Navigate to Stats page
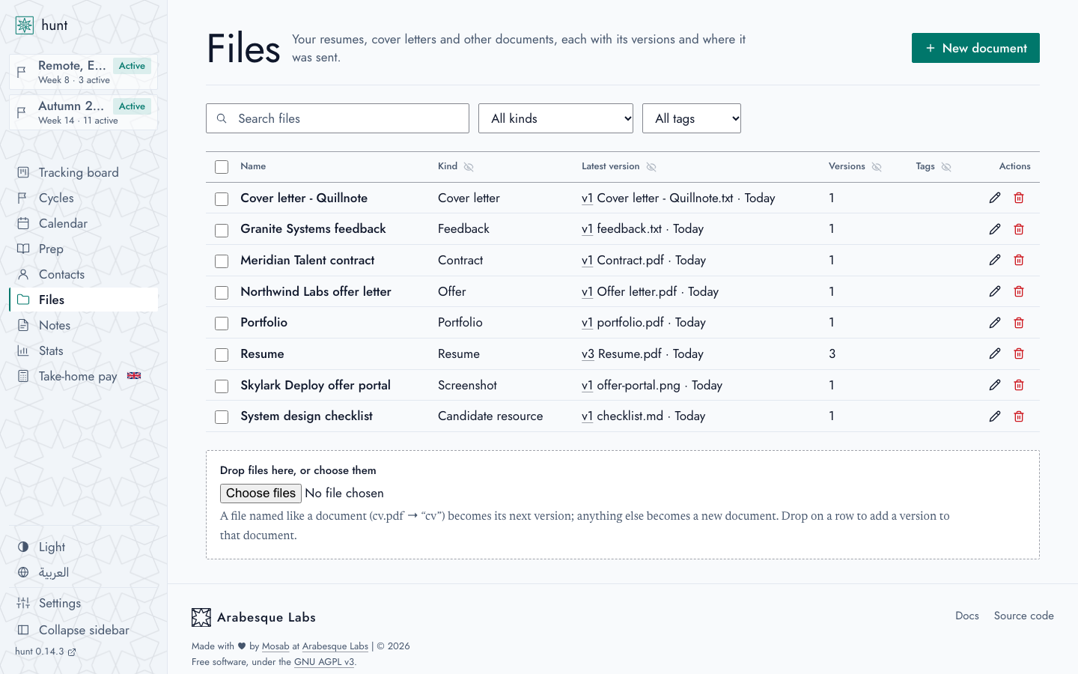Image resolution: width=1078 pixels, height=674 pixels. point(84,350)
